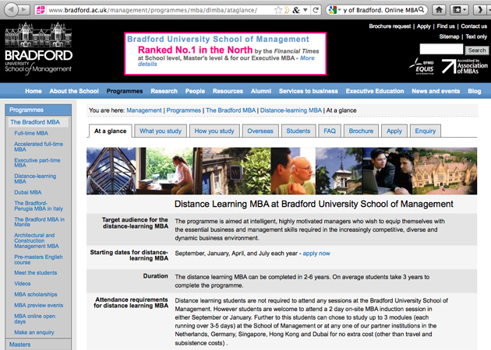Switch to the FAQ tab
This screenshot has width=491, height=350.
[330, 131]
